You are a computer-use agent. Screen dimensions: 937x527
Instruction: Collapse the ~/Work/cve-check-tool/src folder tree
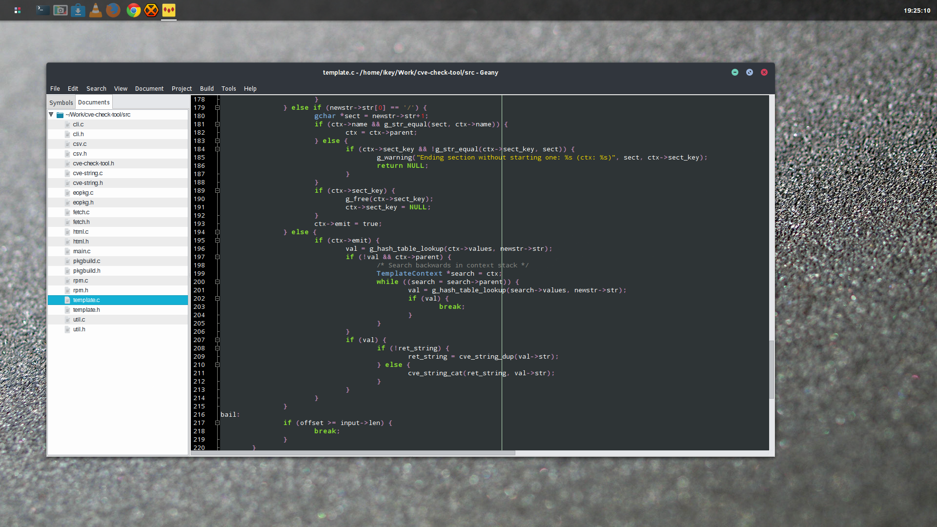click(x=51, y=115)
